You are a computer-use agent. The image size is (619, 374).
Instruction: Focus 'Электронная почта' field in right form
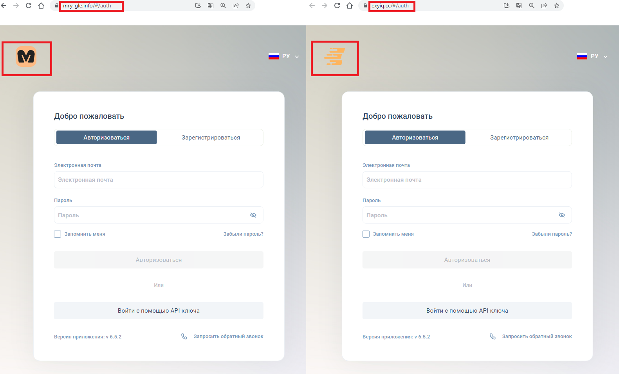(467, 180)
